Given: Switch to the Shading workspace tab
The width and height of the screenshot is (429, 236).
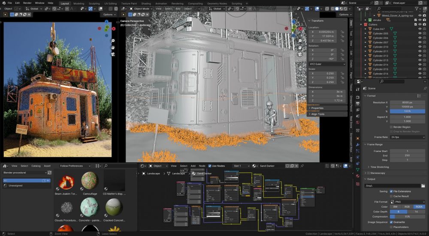Looking at the screenshot, I should (146, 3).
